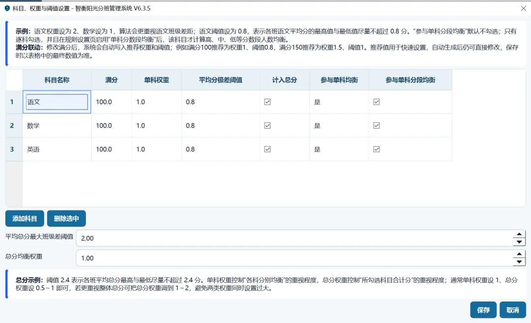531x323 pixels.
Task: Select row header 1
Action: click(14, 102)
